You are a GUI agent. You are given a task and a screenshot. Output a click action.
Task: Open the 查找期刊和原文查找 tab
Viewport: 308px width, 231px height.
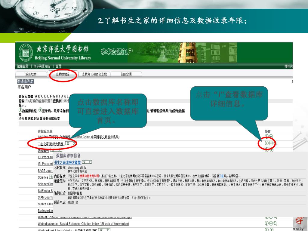point(94,74)
